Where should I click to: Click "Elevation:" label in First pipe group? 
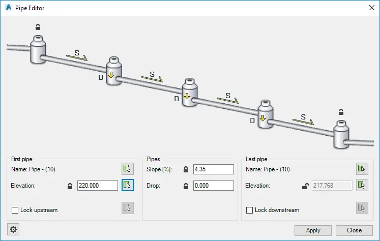click(23, 186)
